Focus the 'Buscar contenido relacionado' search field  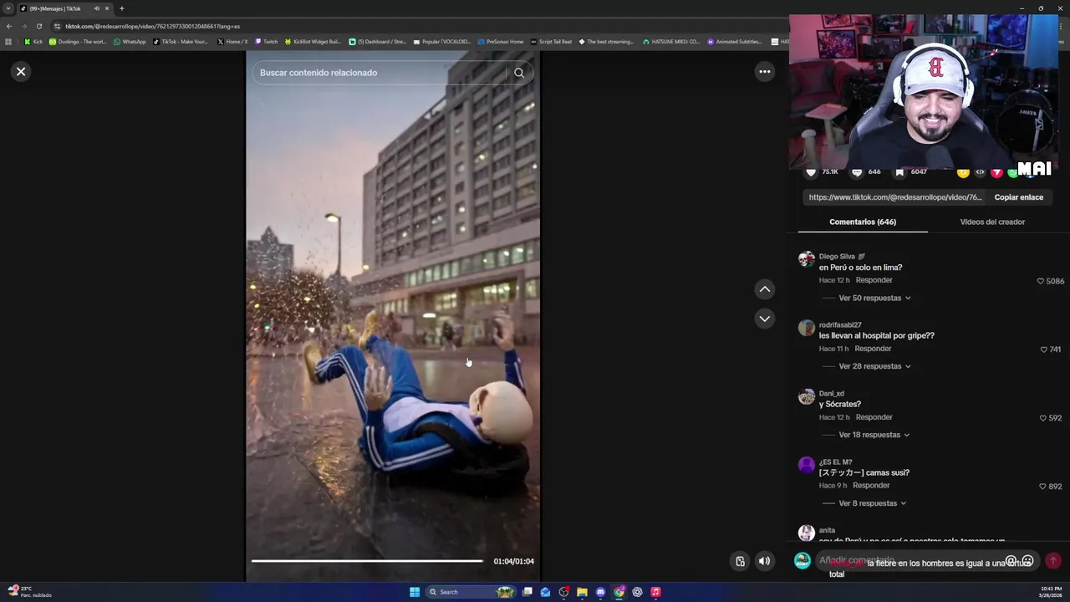380,73
